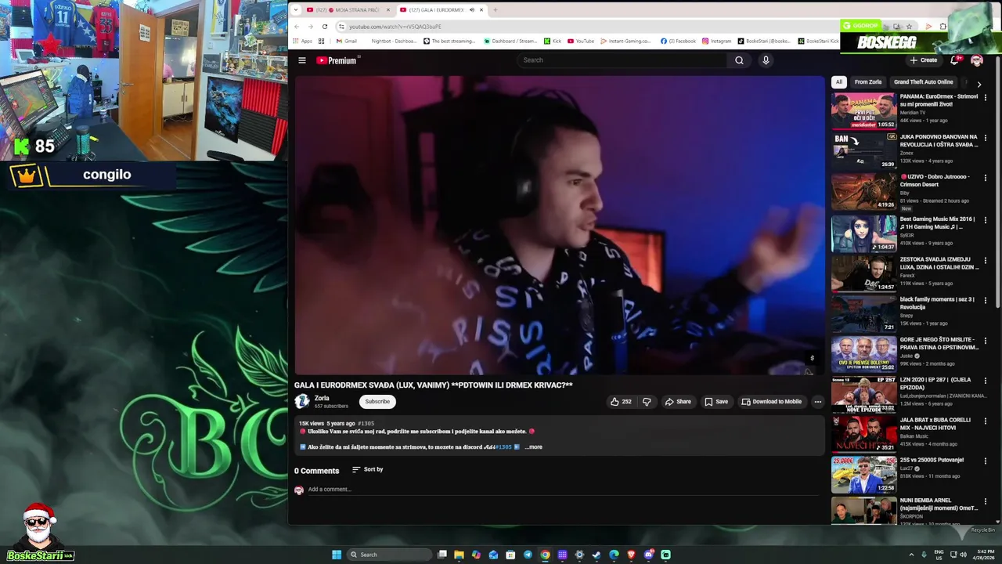Start voice search with the microphone icon
The height and width of the screenshot is (564, 1002).
coord(766,60)
